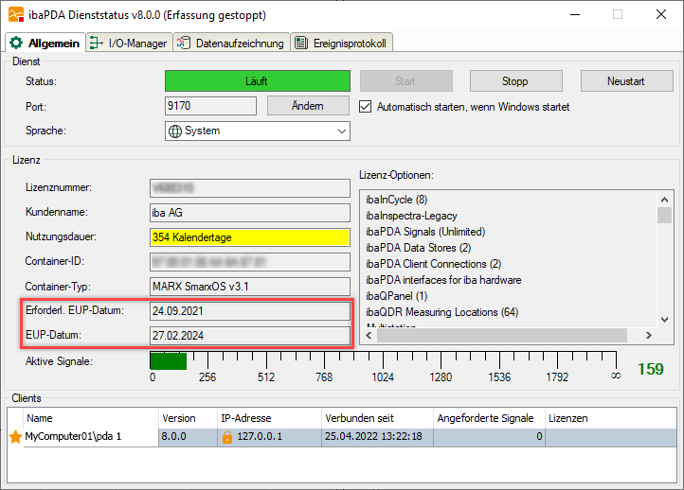Click the Ändern button next to port
The image size is (684, 490).
point(308,106)
